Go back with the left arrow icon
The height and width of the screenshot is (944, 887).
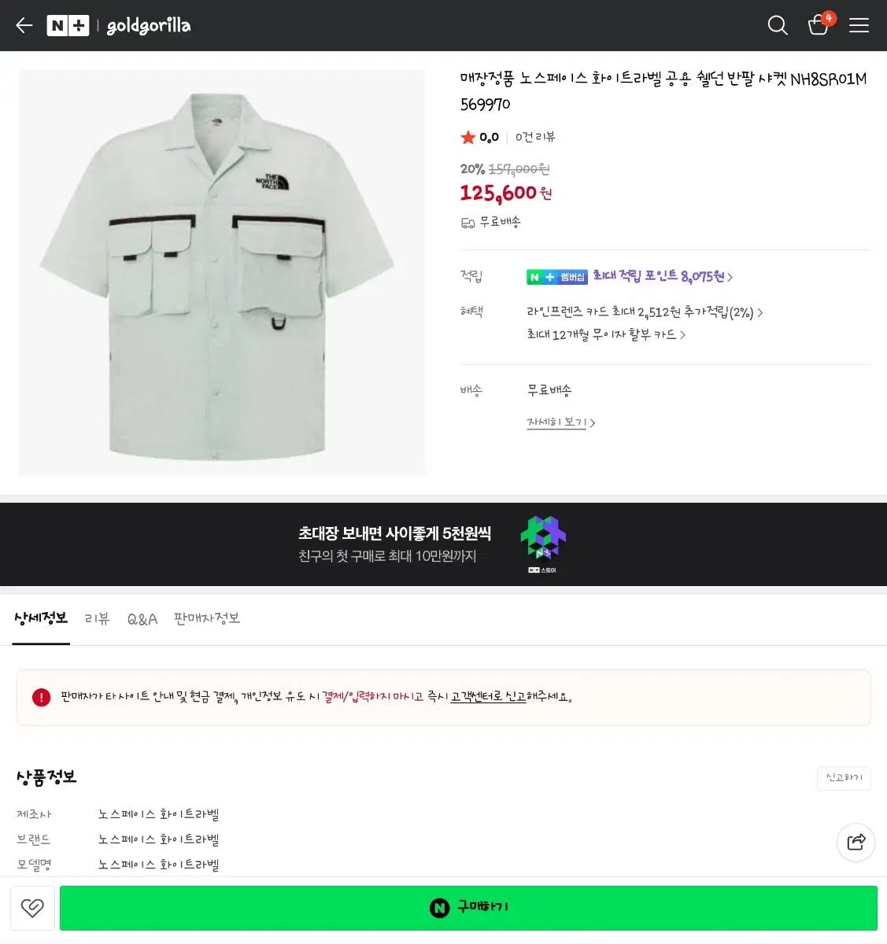(24, 25)
